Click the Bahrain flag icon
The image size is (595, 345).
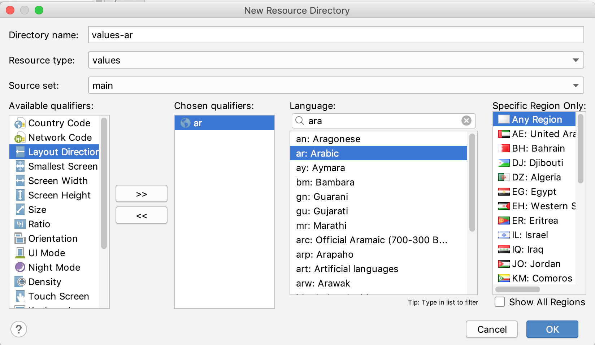click(504, 148)
